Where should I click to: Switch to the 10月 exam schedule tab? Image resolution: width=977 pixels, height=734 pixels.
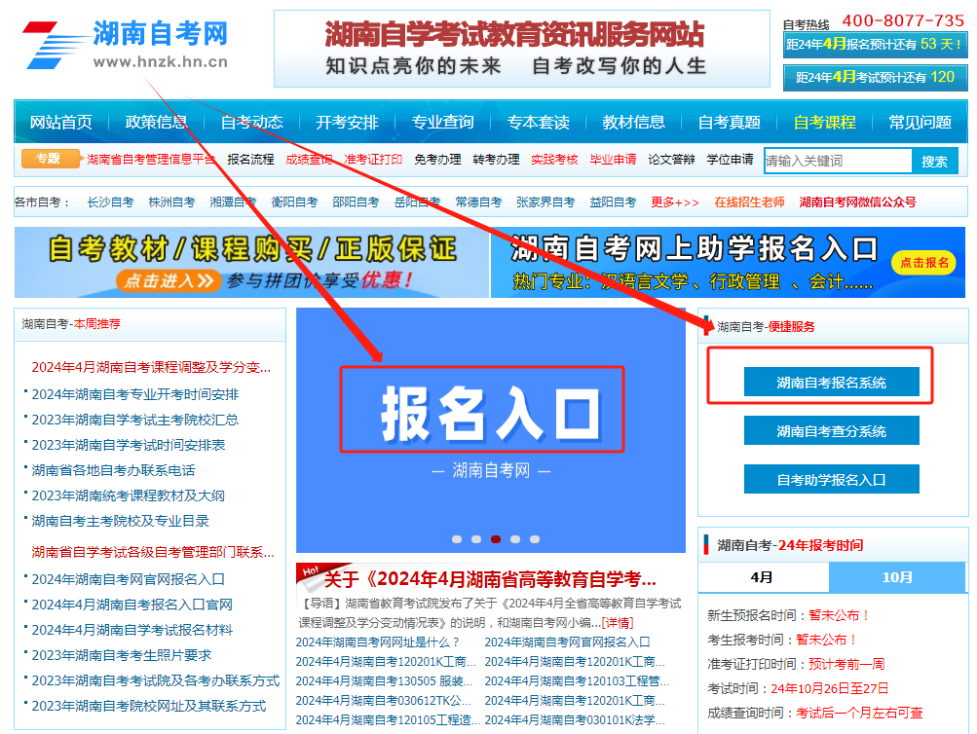[x=897, y=577]
